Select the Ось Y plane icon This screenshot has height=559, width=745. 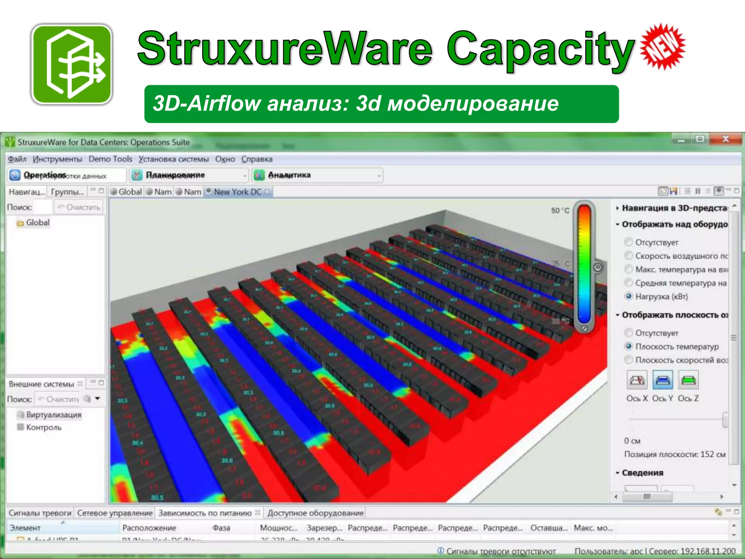[x=662, y=380]
